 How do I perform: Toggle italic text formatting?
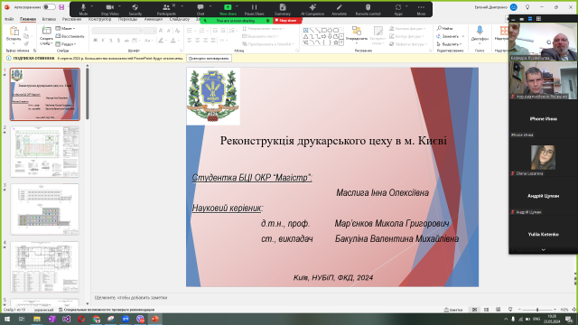click(103, 40)
